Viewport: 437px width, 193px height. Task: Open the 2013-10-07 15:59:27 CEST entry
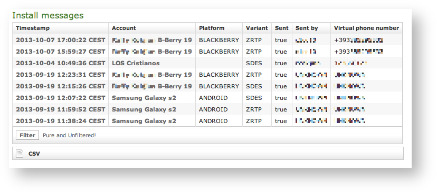tap(61, 52)
